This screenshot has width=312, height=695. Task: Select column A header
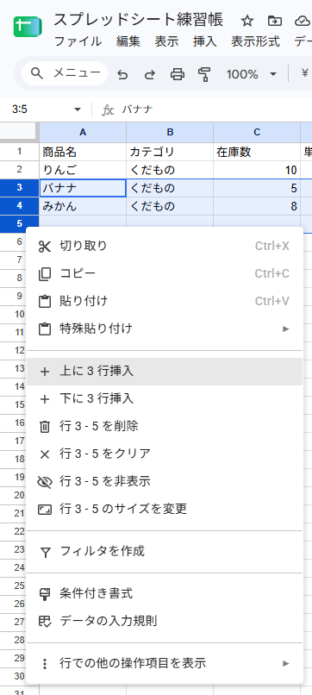[x=83, y=132]
